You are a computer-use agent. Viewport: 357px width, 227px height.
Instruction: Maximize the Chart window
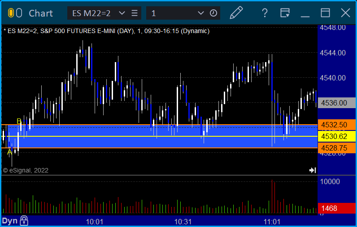click(325, 13)
